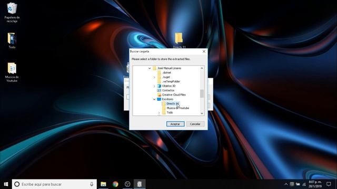Click the blue Escritorio icon
Screen dimensions: 337x189
[x=159, y=99]
